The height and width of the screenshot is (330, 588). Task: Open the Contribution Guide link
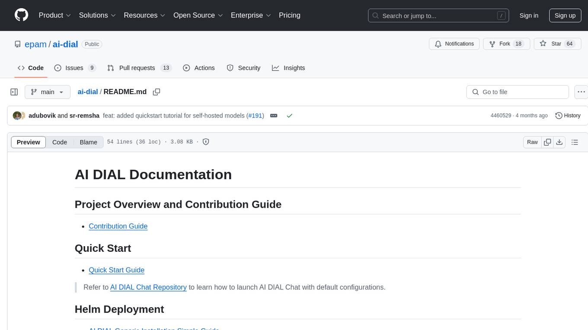118,226
